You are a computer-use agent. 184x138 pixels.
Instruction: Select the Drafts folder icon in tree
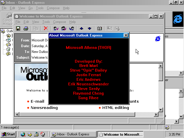8,54
